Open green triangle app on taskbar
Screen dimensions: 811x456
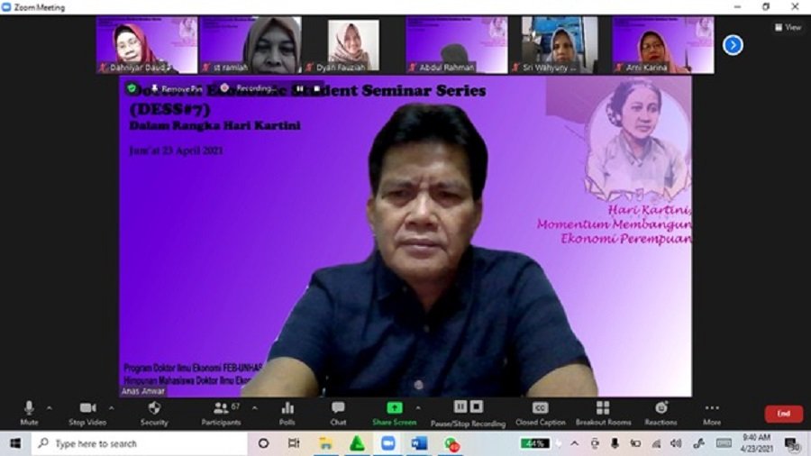pyautogui.click(x=357, y=443)
